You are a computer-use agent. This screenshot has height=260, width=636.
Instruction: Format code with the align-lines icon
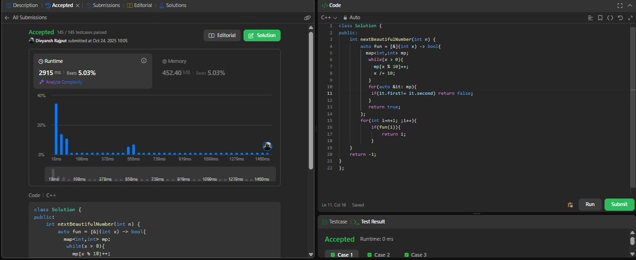tap(590, 18)
